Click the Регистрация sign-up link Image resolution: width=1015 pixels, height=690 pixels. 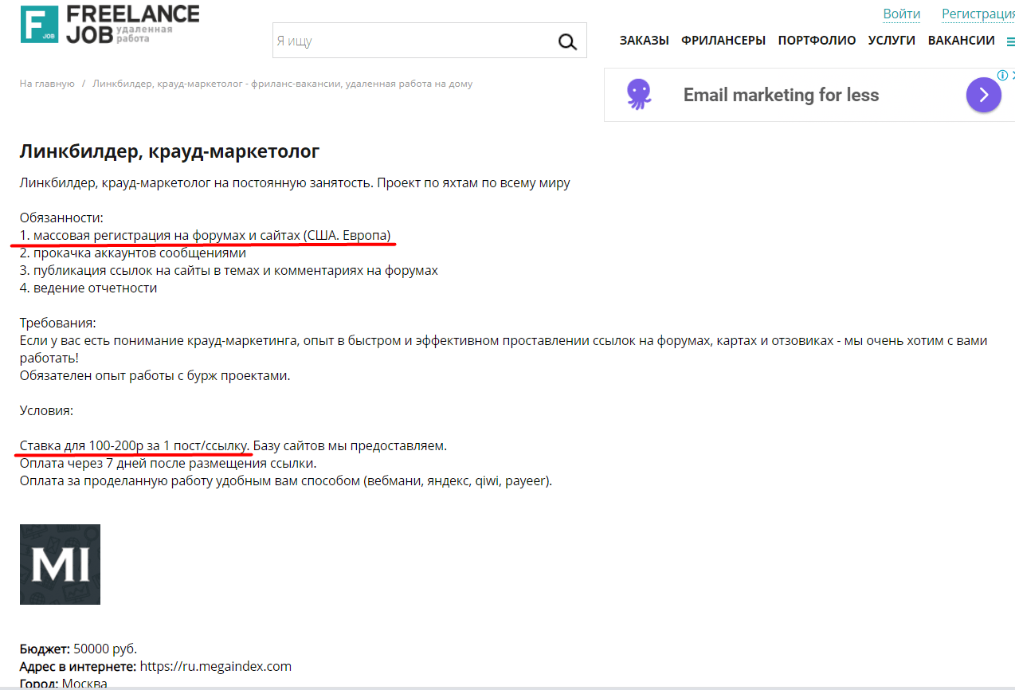click(978, 14)
